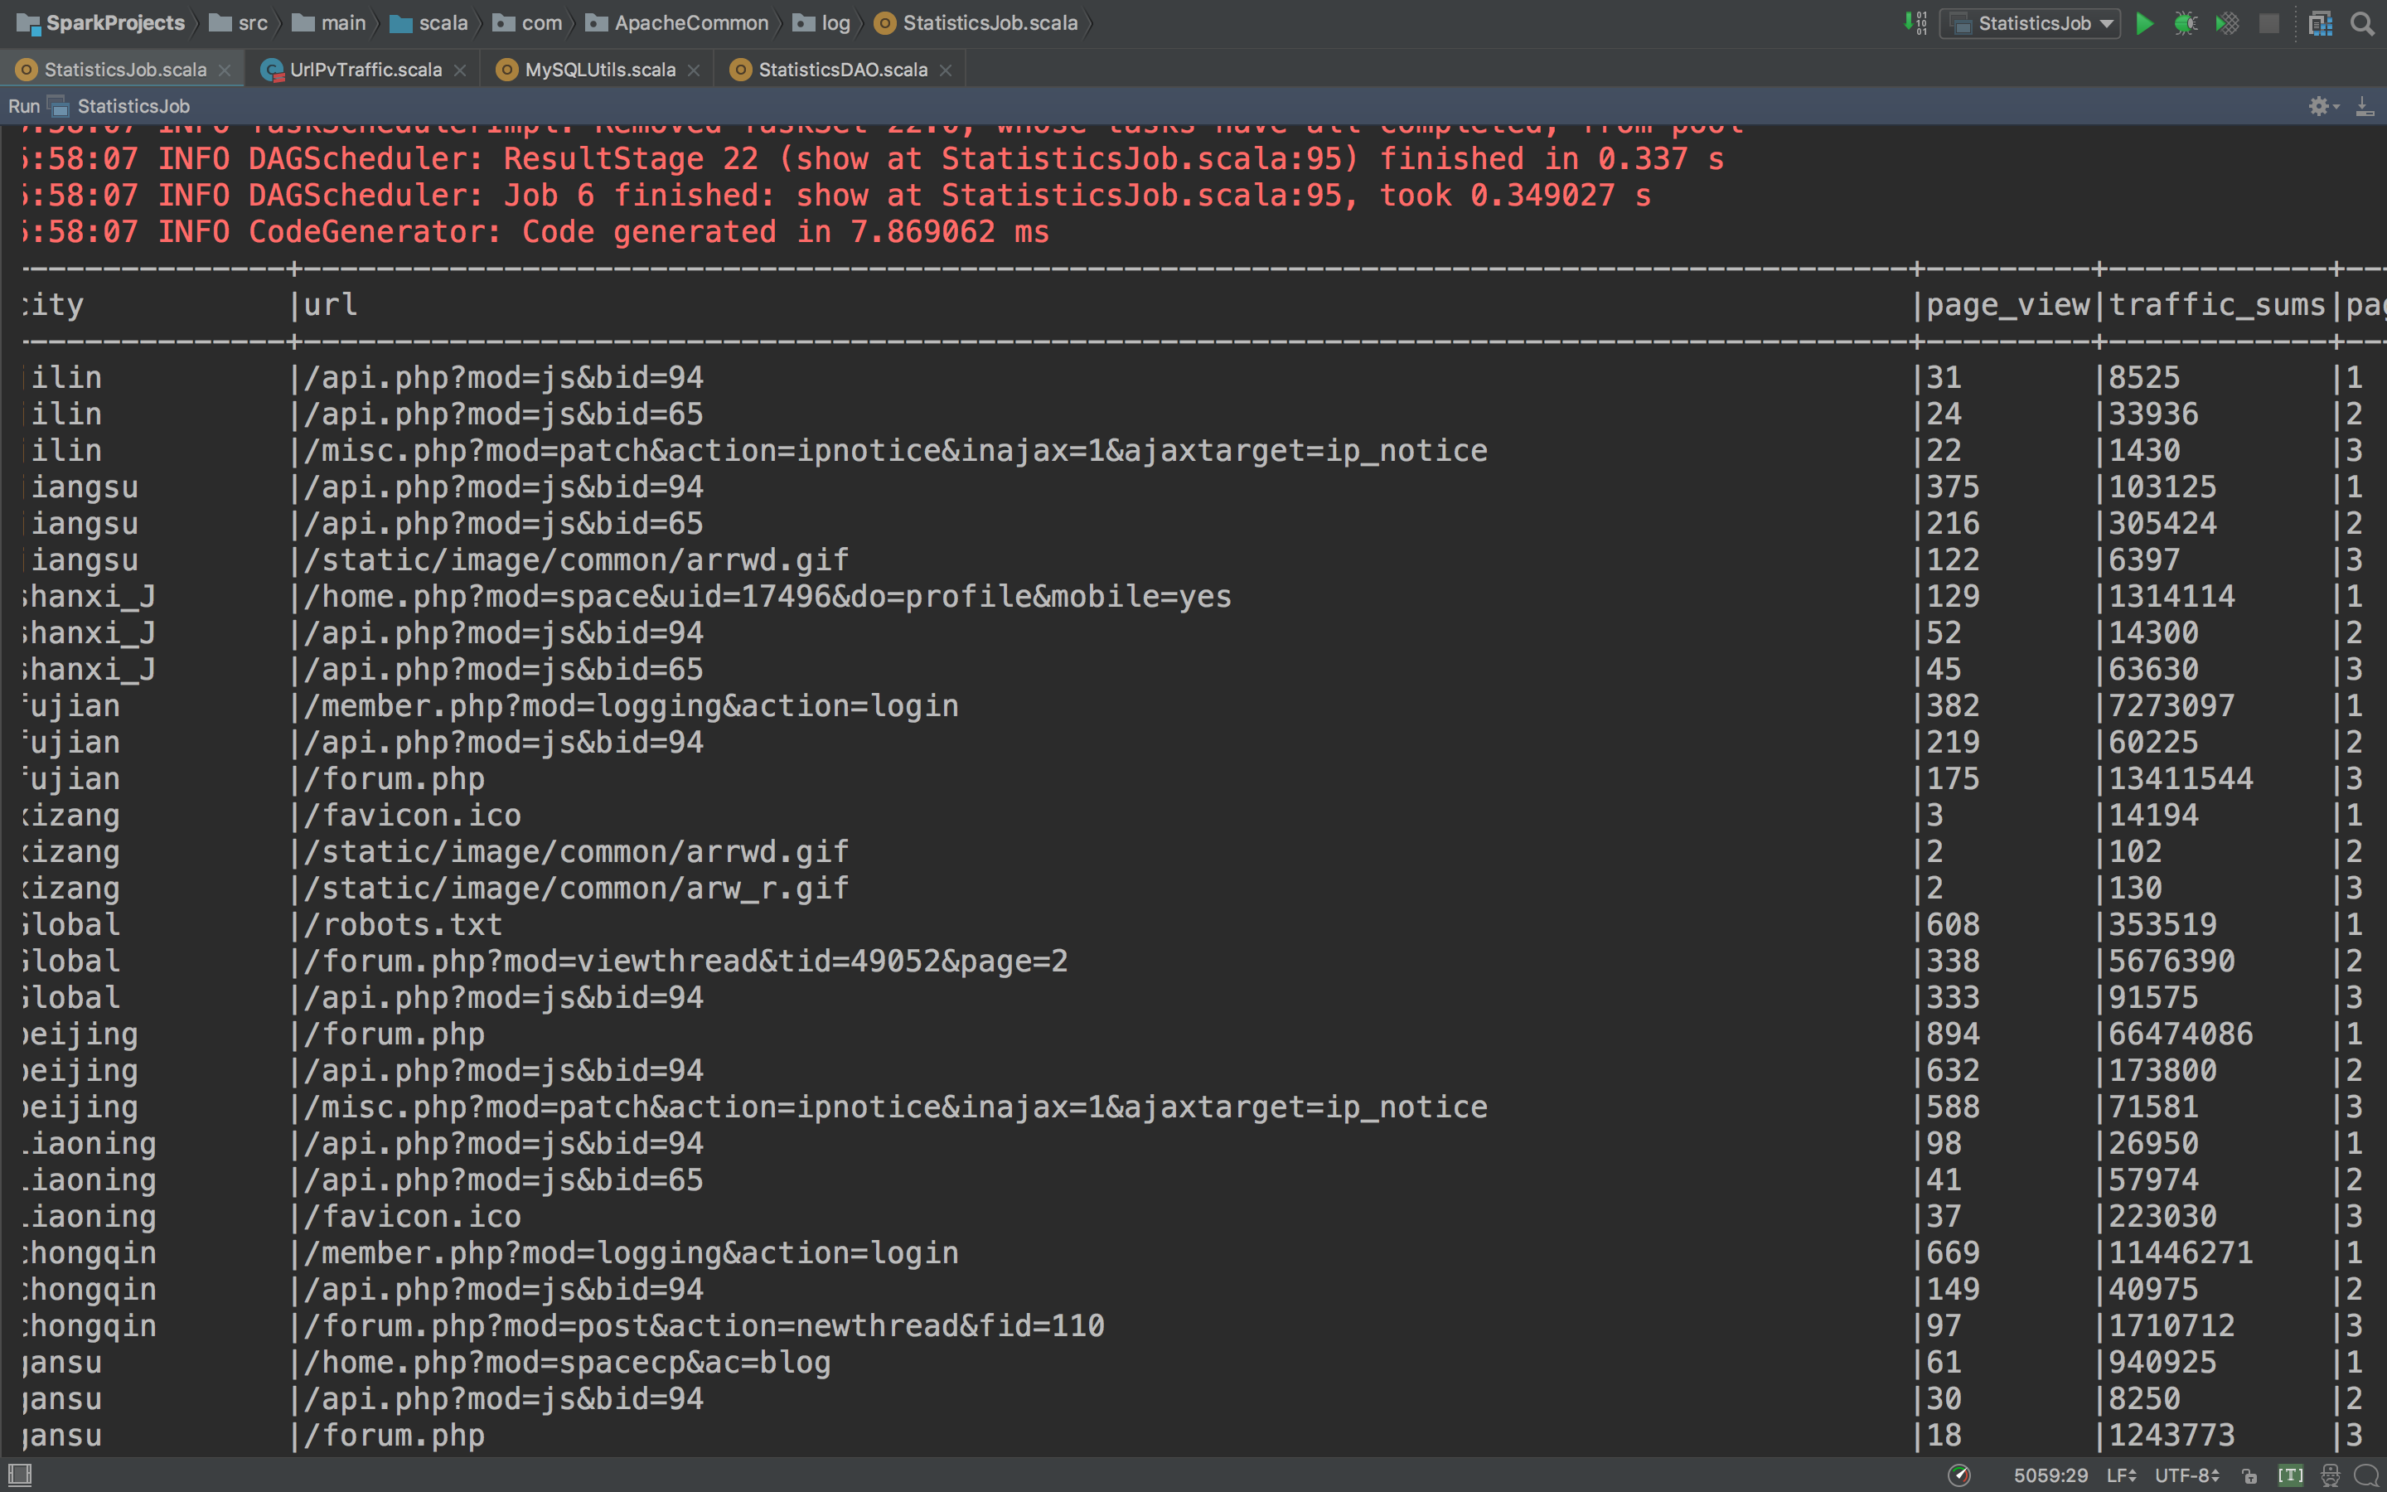Close the StatisticsDAO.scala tab

946,70
